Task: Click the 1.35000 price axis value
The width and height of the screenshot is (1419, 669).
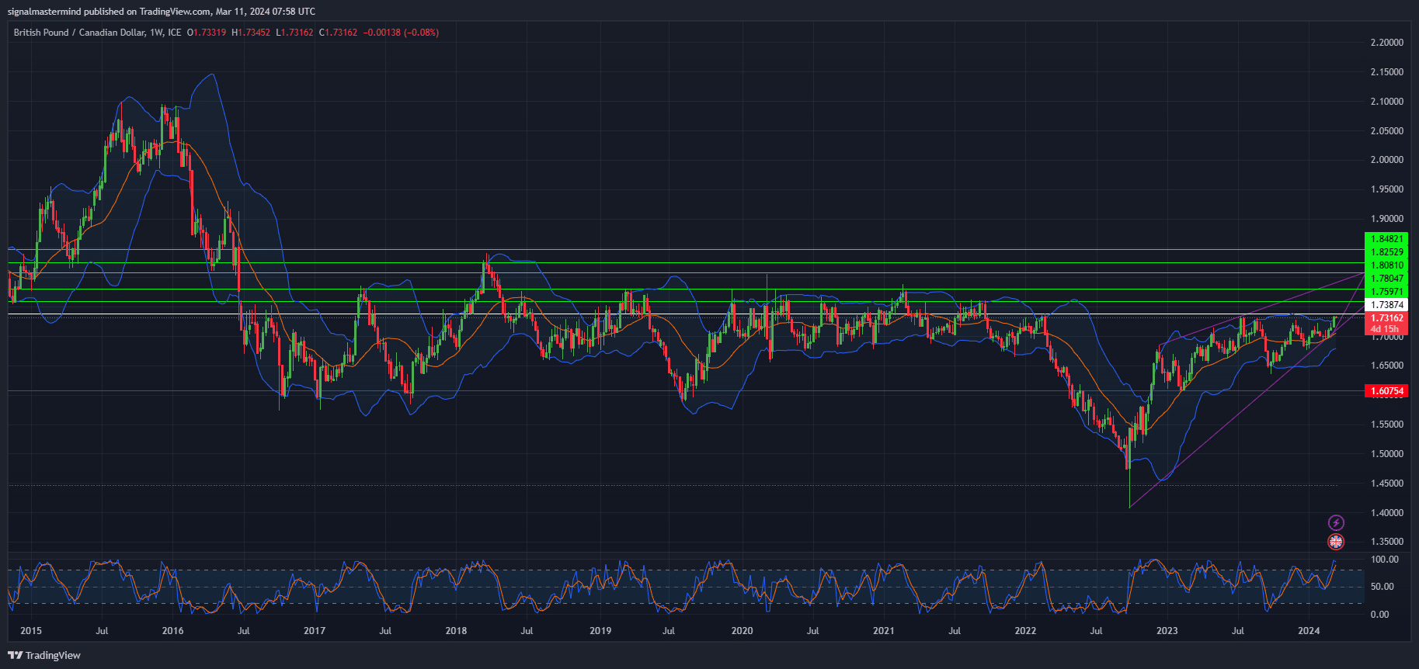Action: tap(1386, 542)
